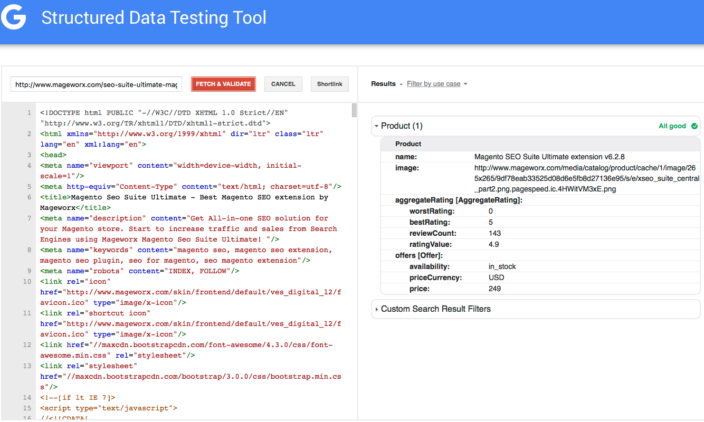This screenshot has height=422, width=704.
Task: Click the link rel="stylesheet" line 13
Action: coord(191,377)
